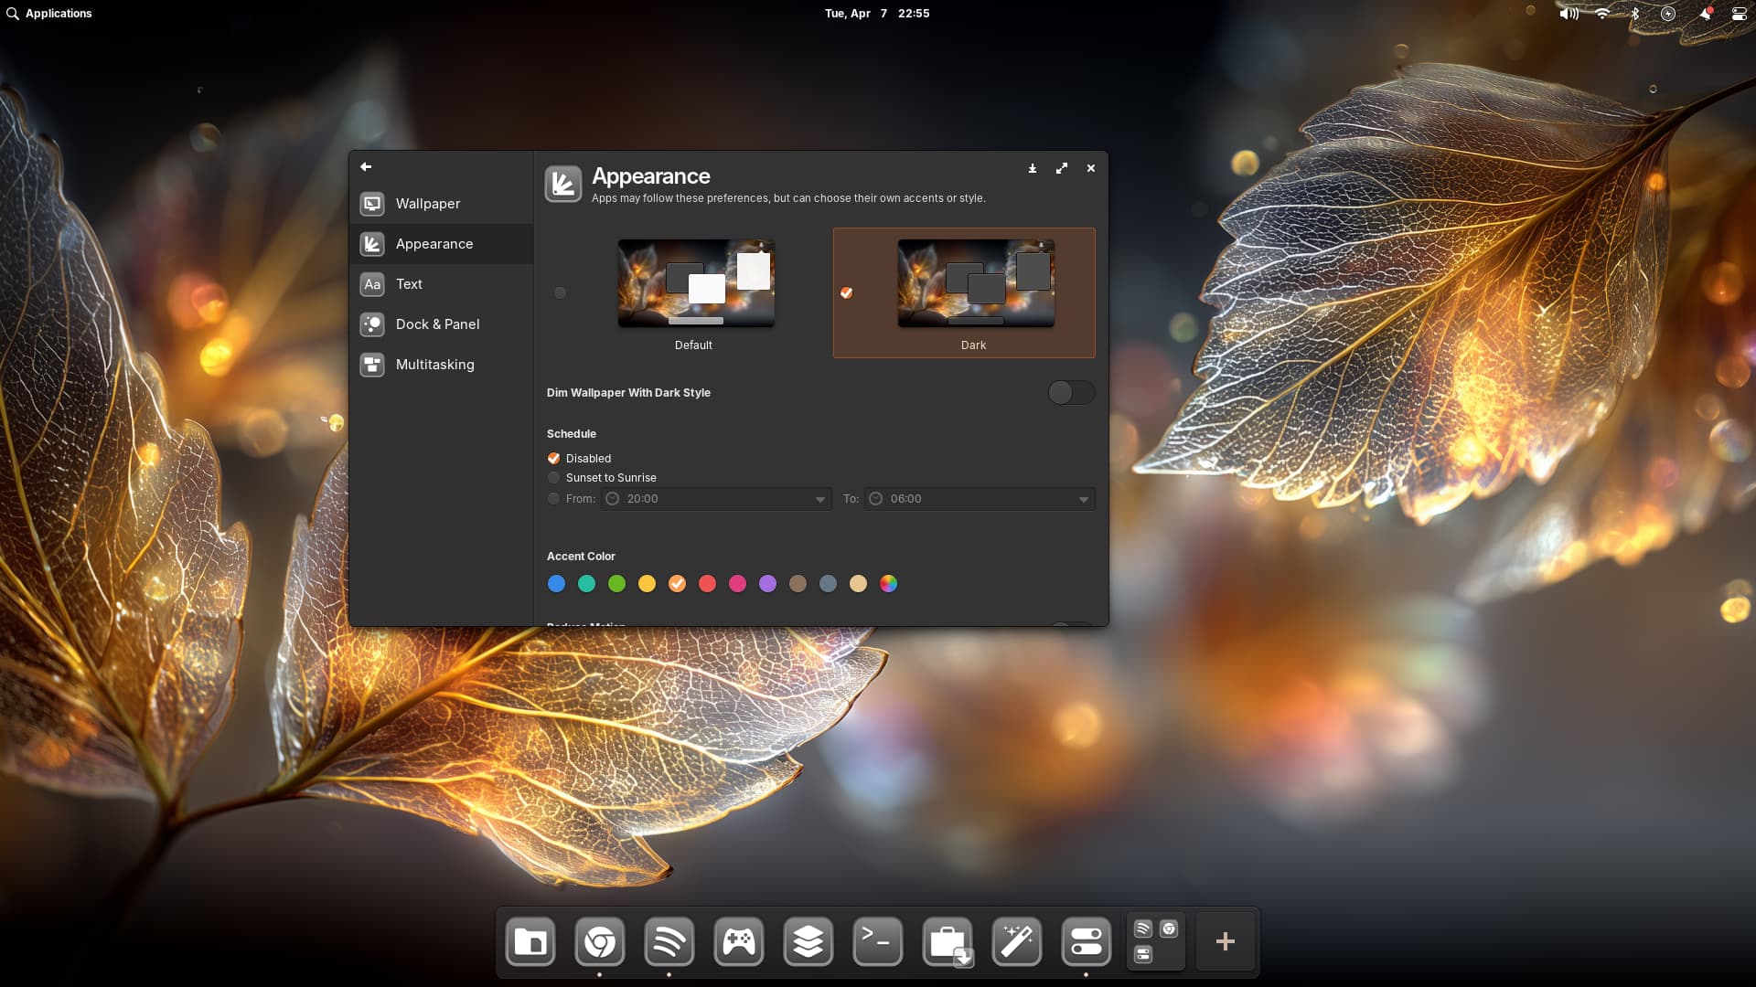Viewport: 1756px width, 987px height.
Task: Expand the From time dropdown
Action: 819,499
